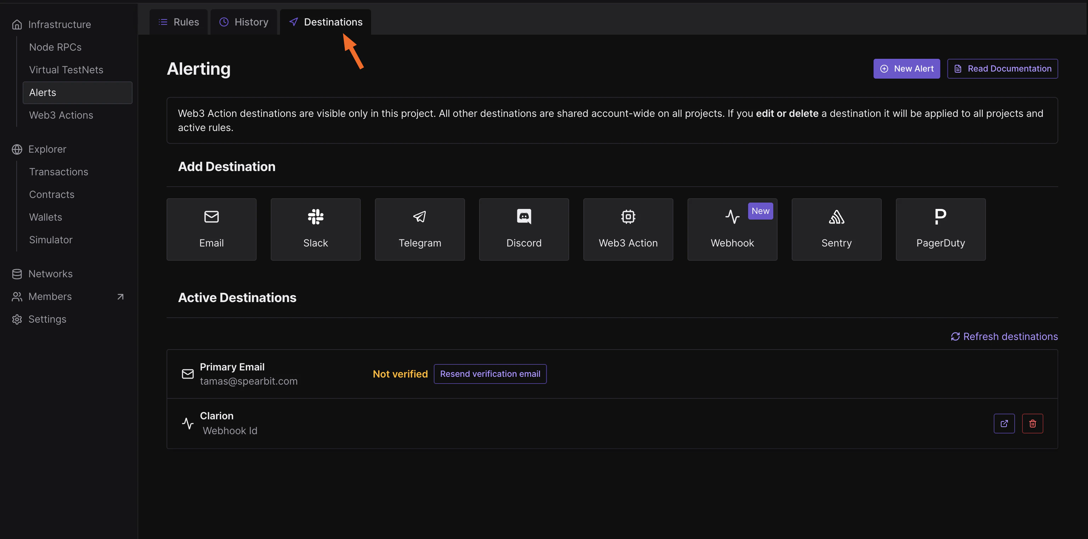Resend verification email for Primary Email
1088x539 pixels.
point(489,374)
